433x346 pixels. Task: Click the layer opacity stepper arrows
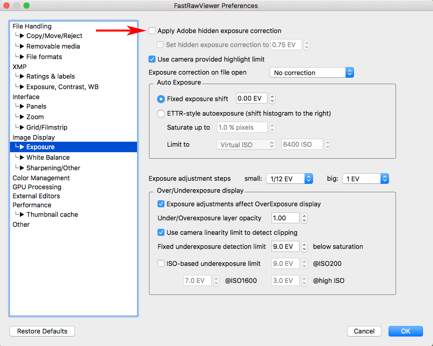pos(304,218)
